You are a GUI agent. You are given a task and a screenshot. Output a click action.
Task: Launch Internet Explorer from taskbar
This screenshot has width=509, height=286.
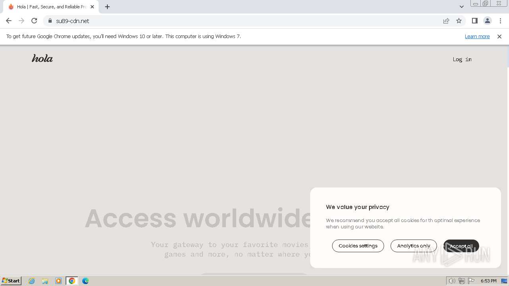pos(31,281)
